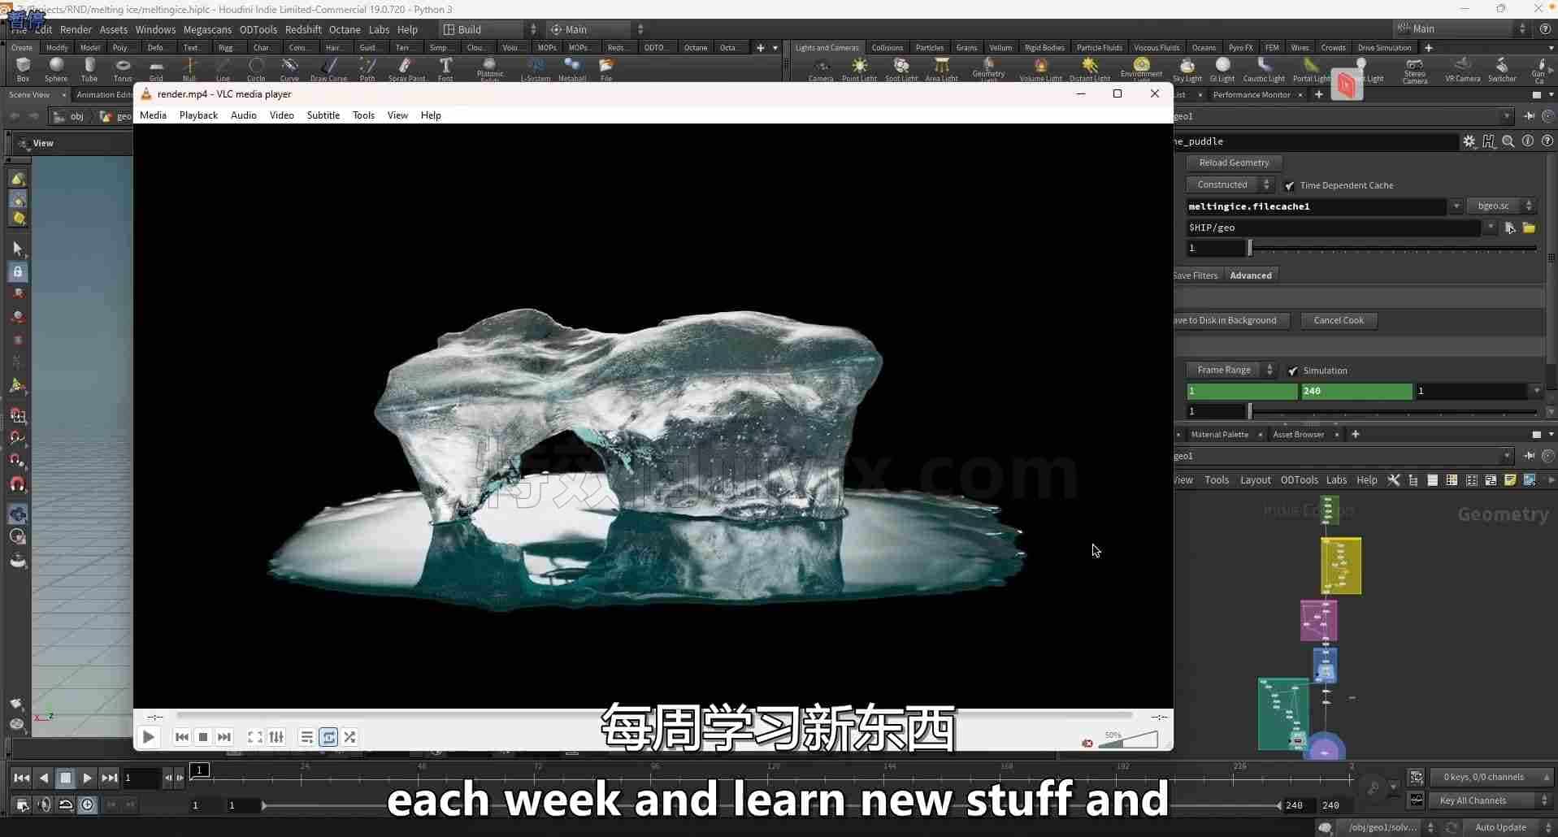Viewport: 1558px width, 837px height.
Task: Click VLC fullscreen icon
Action: point(254,737)
